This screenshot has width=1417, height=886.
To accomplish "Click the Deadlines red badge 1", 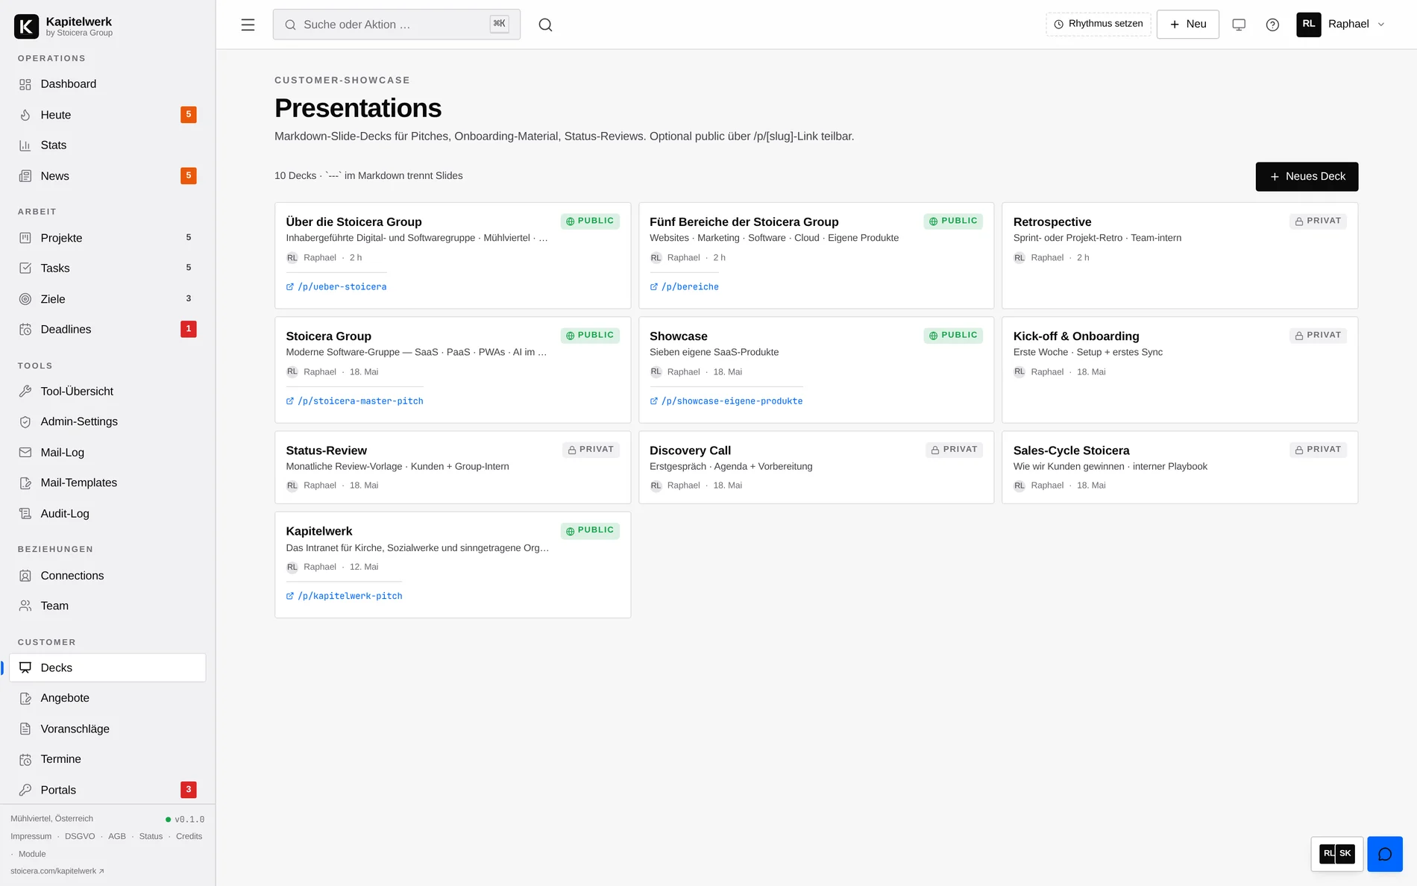I will pyautogui.click(x=189, y=329).
